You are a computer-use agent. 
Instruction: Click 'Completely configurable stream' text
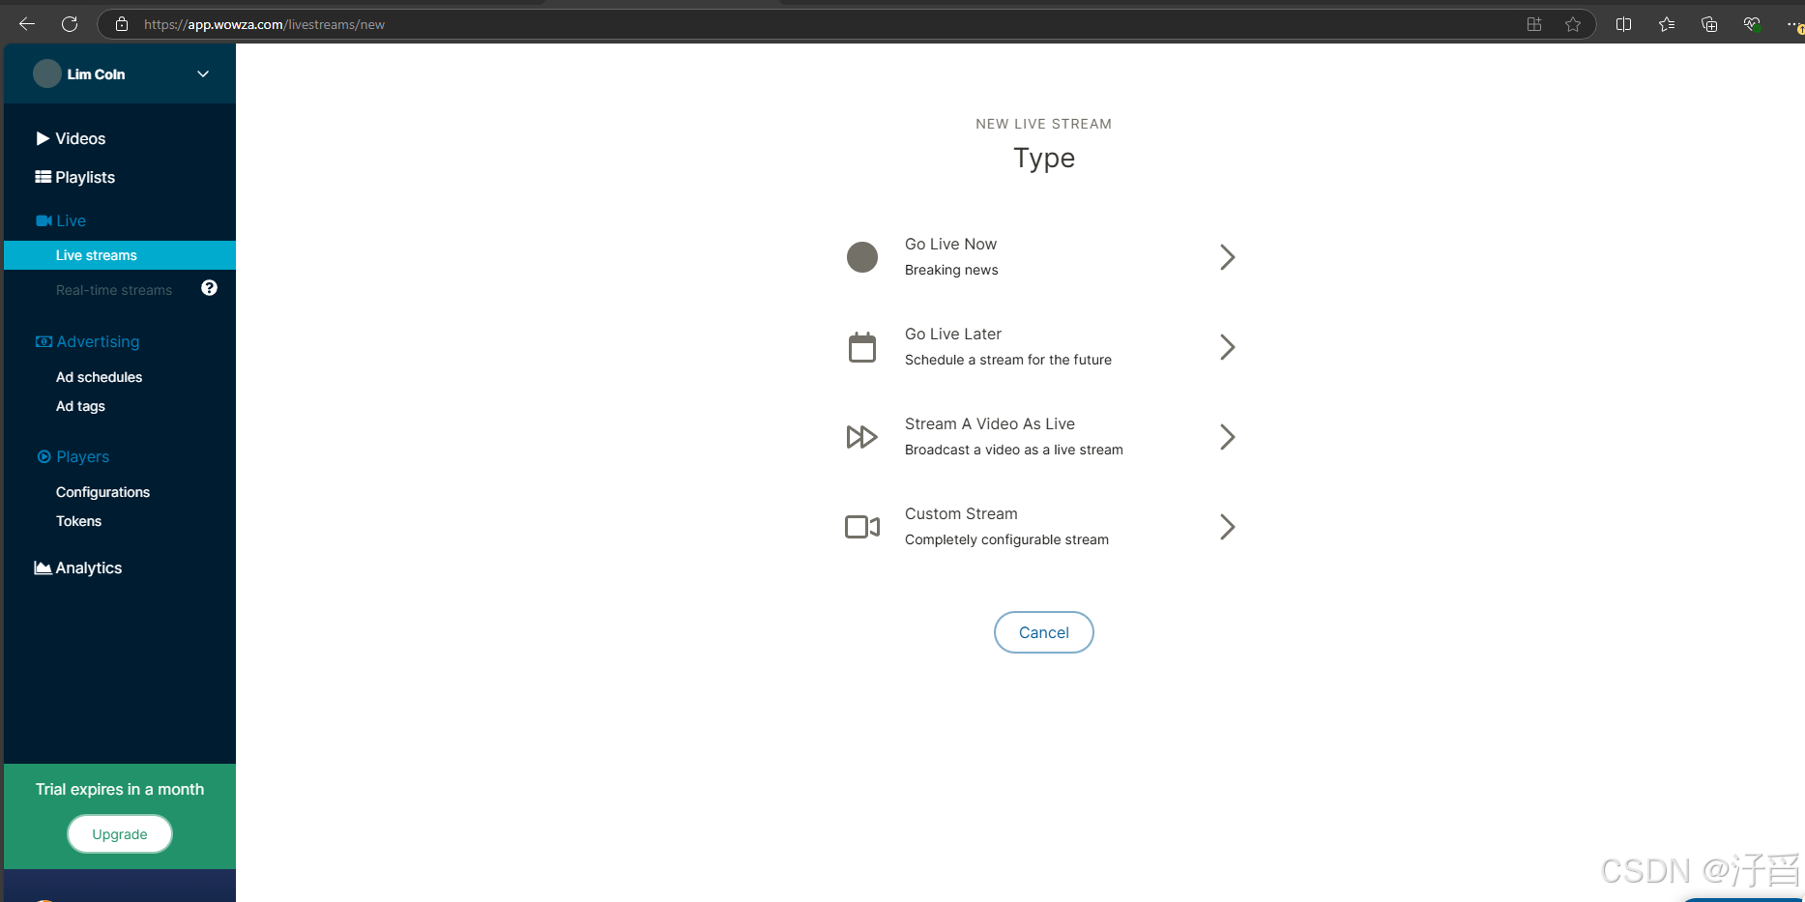click(x=1006, y=539)
